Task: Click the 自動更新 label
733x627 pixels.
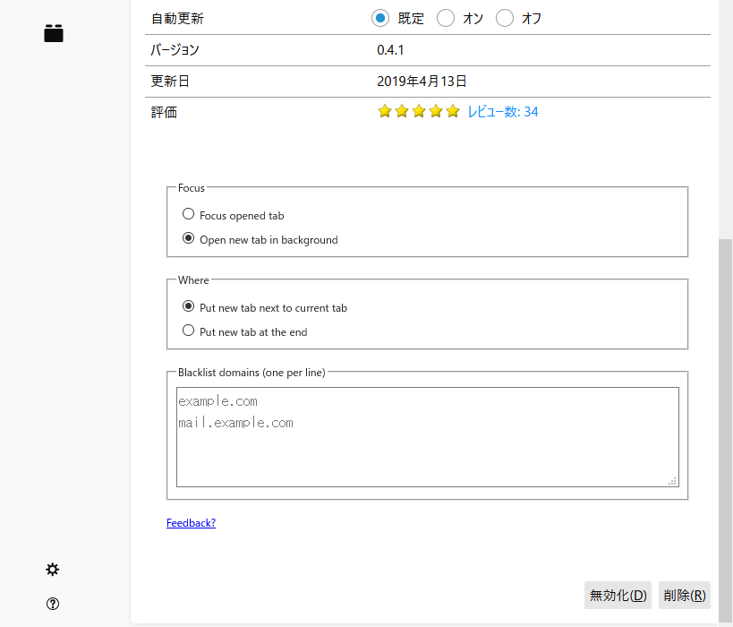Action: pyautogui.click(x=177, y=19)
